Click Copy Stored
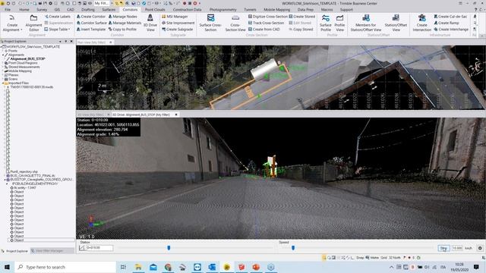This screenshot has width=486, height=273. pos(301,29)
